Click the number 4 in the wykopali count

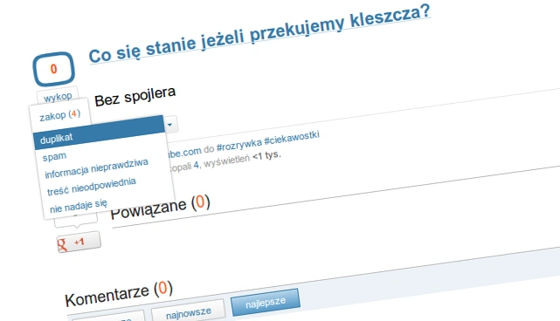click(196, 165)
